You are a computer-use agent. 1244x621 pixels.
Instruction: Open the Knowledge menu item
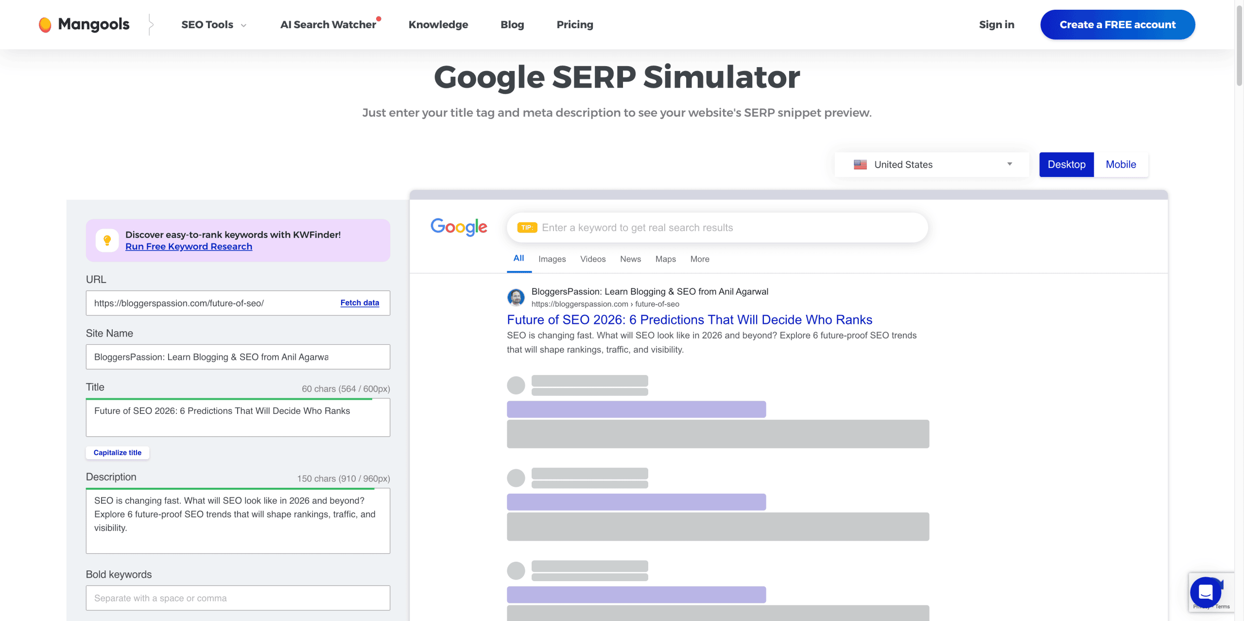coord(438,24)
